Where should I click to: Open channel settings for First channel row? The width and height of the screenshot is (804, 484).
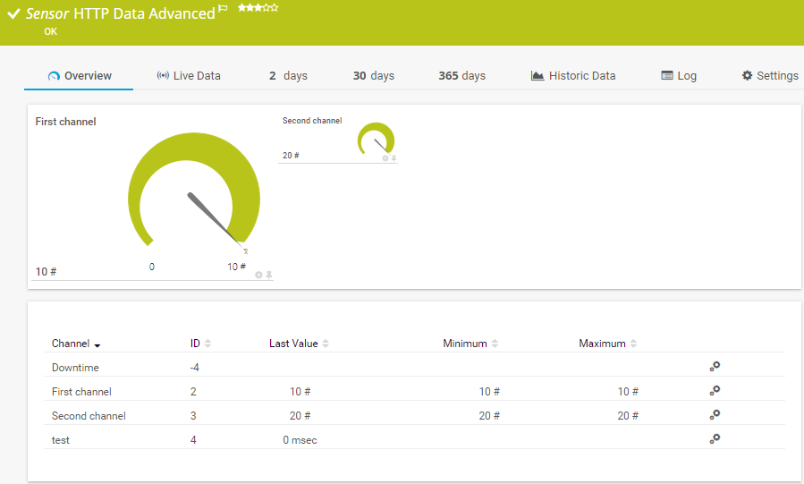(715, 391)
